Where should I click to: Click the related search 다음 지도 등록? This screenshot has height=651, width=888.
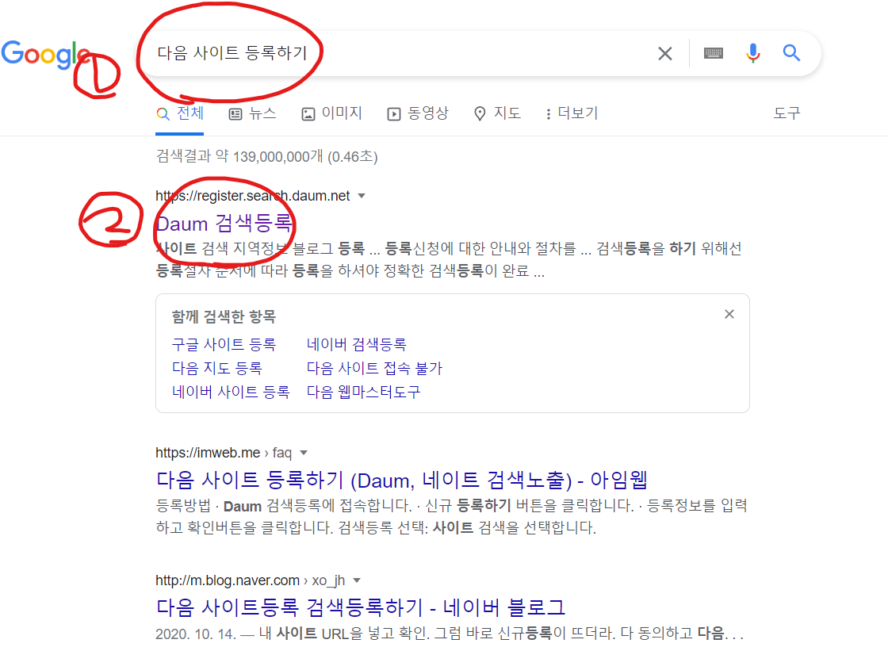[x=217, y=368]
